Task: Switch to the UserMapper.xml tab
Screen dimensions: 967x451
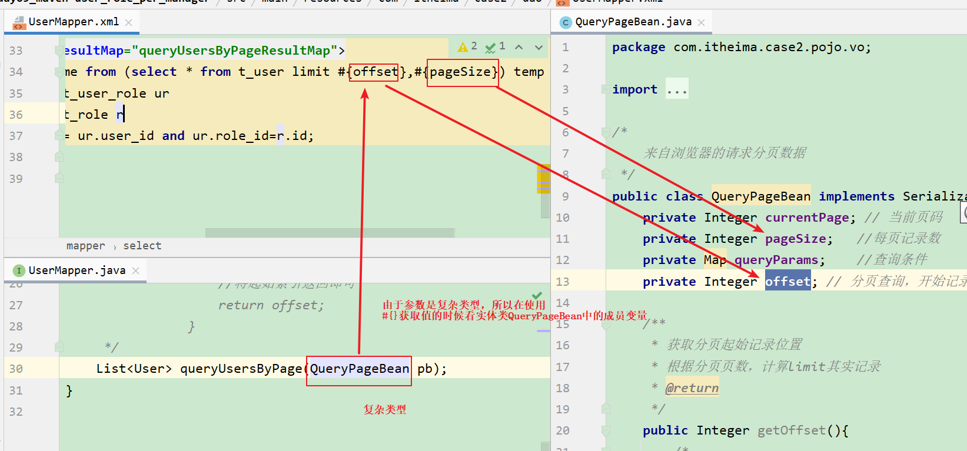Action: tap(74, 22)
